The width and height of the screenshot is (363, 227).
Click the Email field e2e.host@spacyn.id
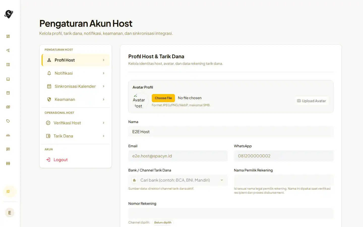click(178, 156)
